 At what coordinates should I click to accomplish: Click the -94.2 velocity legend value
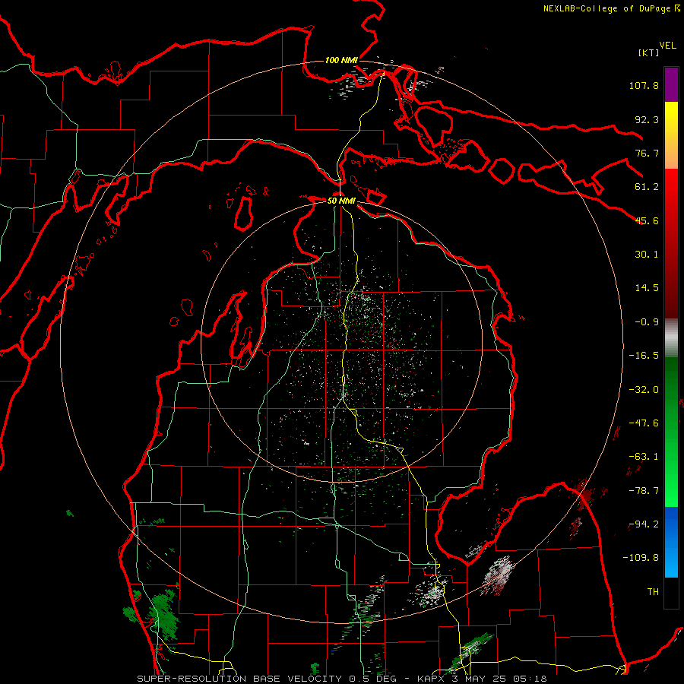click(644, 524)
